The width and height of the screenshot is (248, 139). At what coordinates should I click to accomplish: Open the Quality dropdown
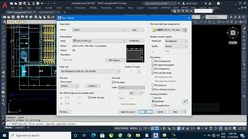pyautogui.click(x=176, y=46)
